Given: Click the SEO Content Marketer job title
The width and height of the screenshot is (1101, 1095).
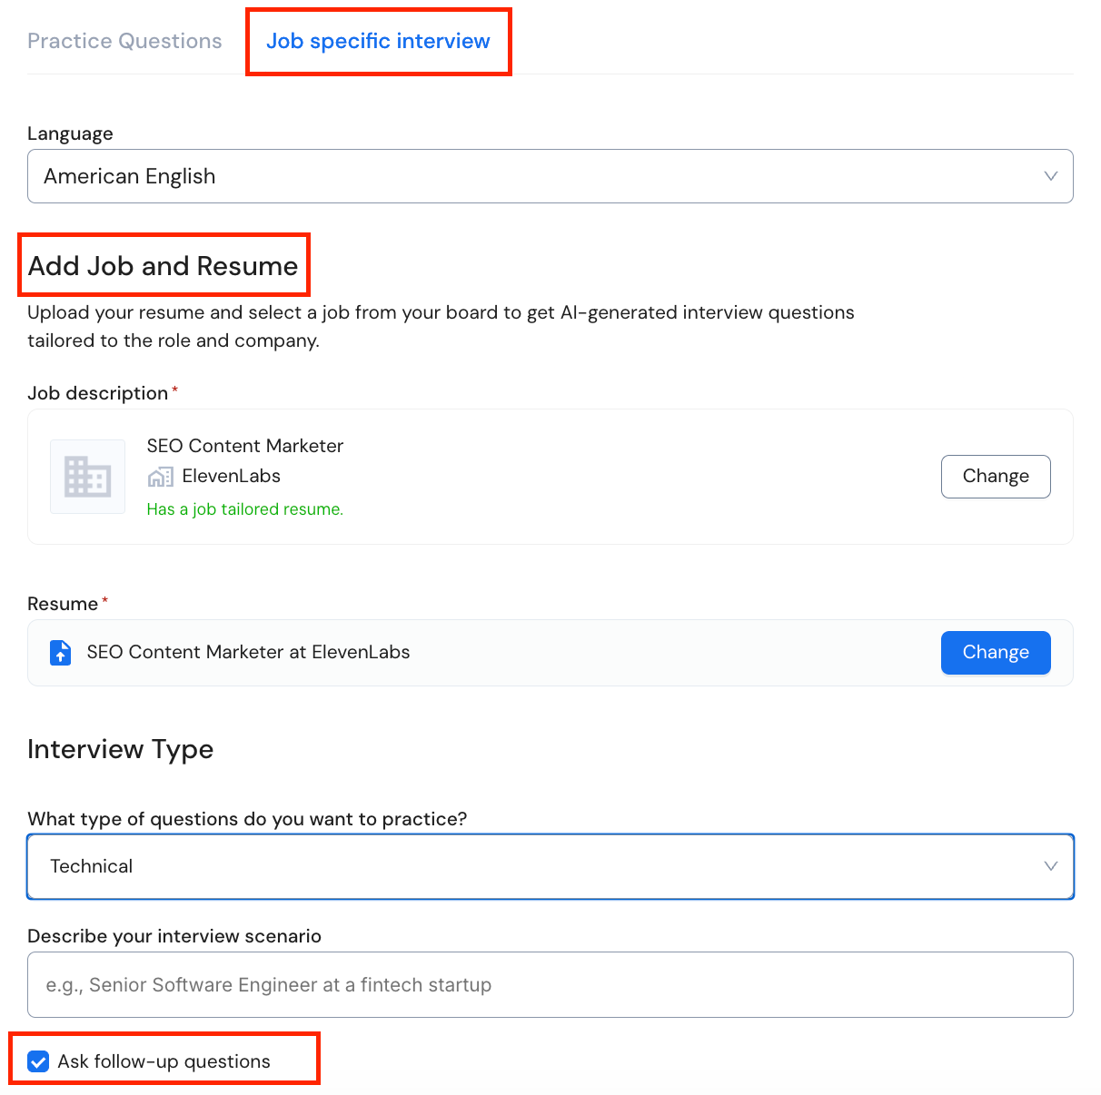Looking at the screenshot, I should pyautogui.click(x=244, y=446).
